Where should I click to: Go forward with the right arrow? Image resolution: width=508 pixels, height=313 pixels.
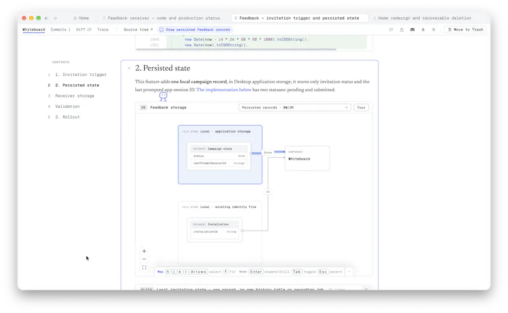[x=55, y=18]
